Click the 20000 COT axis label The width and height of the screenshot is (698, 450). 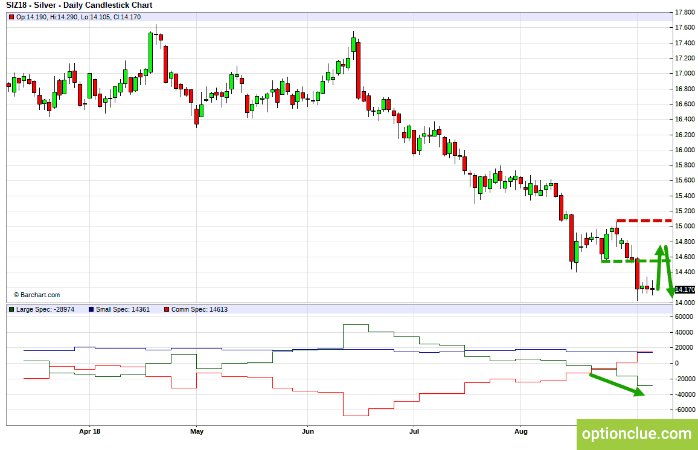pyautogui.click(x=684, y=348)
